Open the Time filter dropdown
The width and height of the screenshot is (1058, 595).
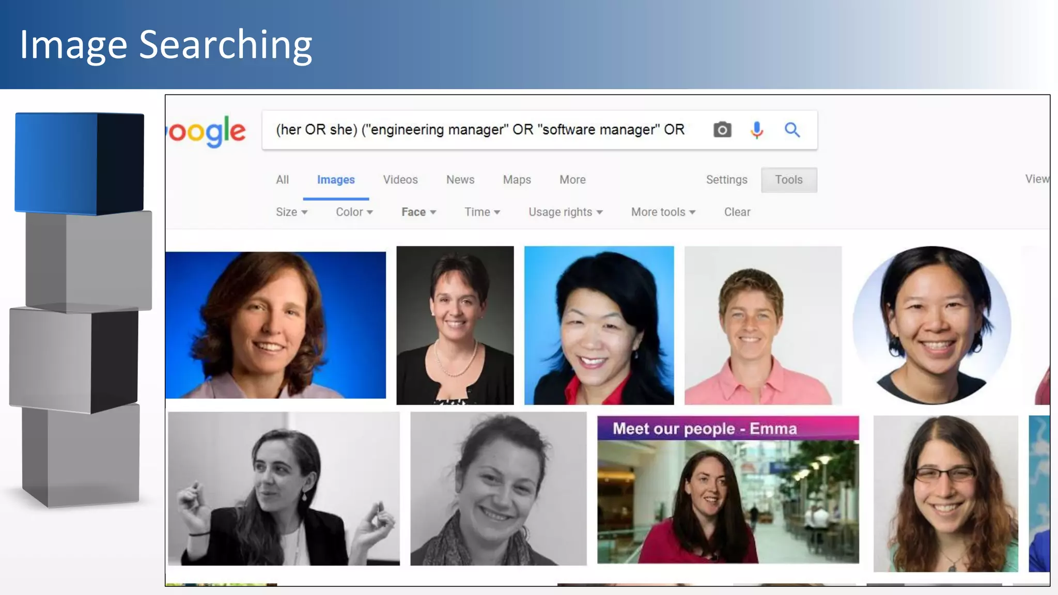482,212
